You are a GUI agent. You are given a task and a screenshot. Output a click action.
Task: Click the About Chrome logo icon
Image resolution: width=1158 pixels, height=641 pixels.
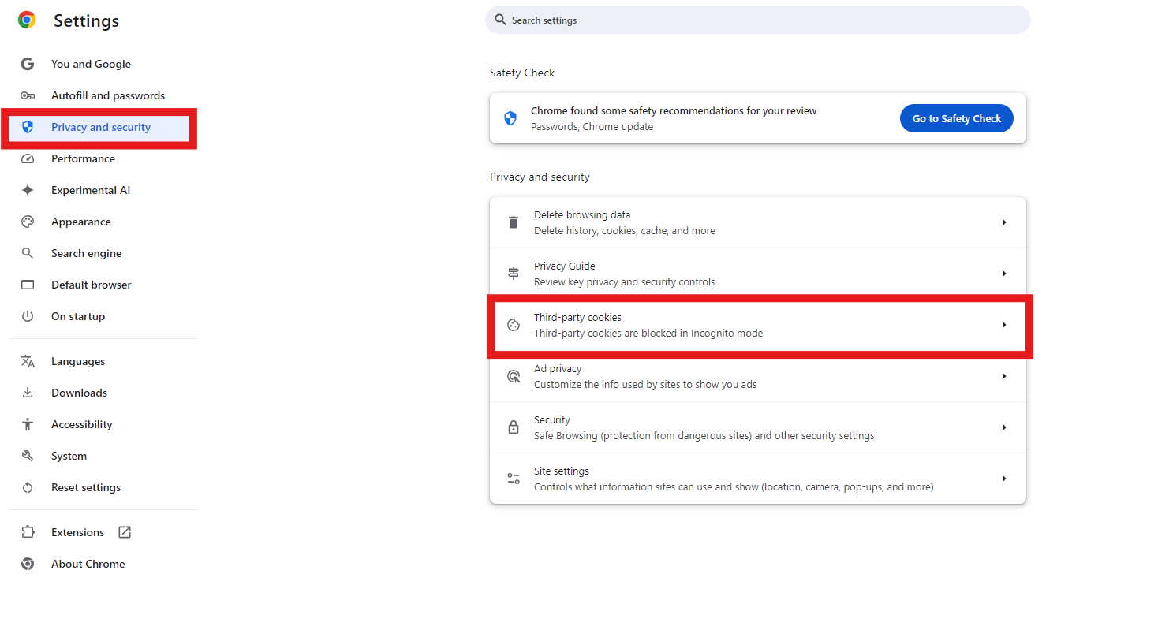(28, 564)
